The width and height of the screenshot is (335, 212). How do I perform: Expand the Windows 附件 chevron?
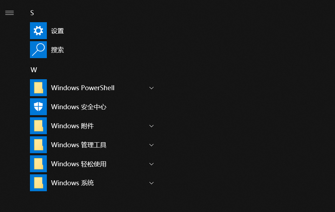[x=152, y=126]
